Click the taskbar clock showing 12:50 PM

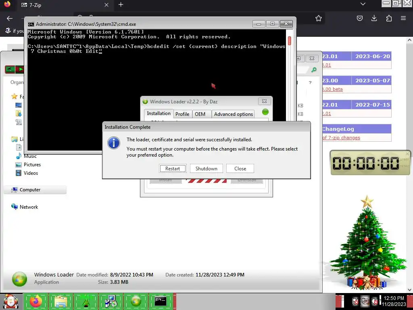(394, 301)
